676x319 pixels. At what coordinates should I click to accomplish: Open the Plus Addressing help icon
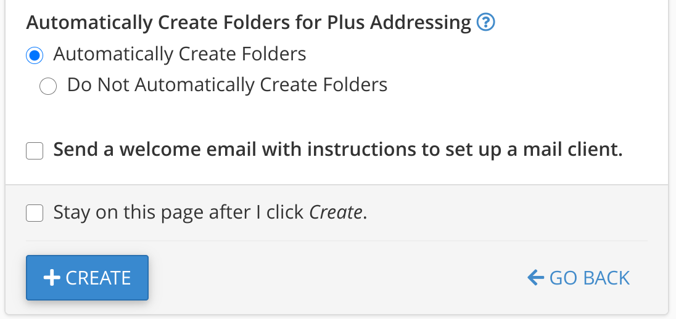(486, 23)
